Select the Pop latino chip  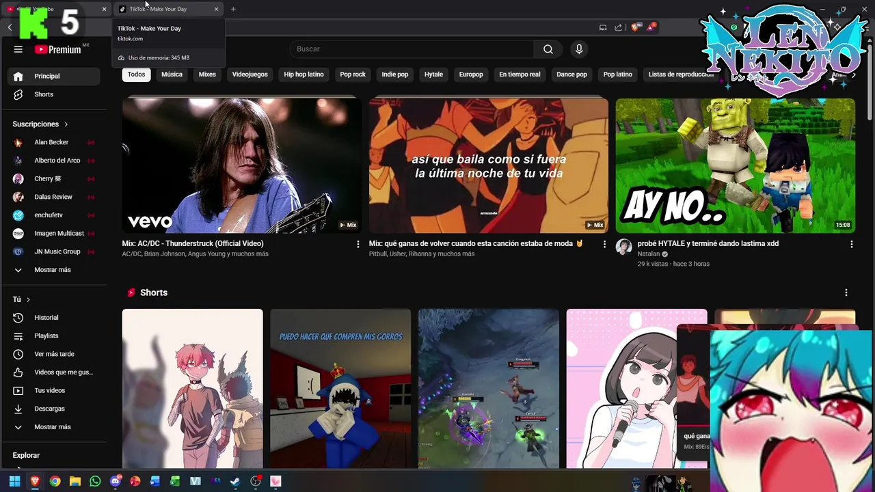coord(618,74)
